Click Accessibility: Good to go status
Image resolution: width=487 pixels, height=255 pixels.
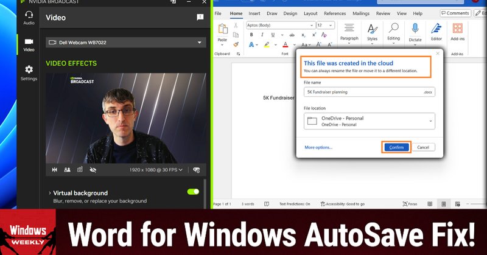(343, 204)
